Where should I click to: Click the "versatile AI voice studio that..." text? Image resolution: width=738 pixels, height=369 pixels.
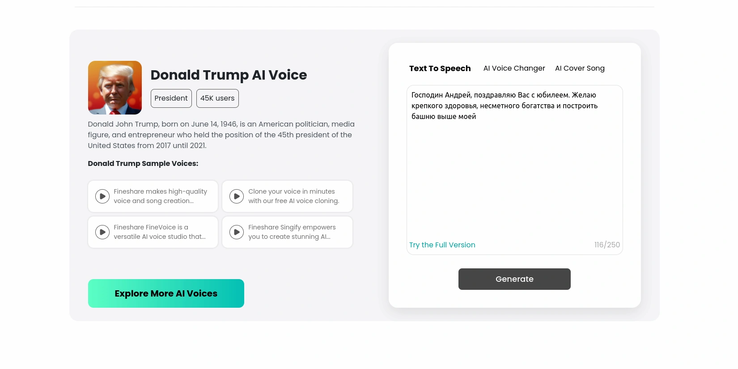[x=160, y=237]
